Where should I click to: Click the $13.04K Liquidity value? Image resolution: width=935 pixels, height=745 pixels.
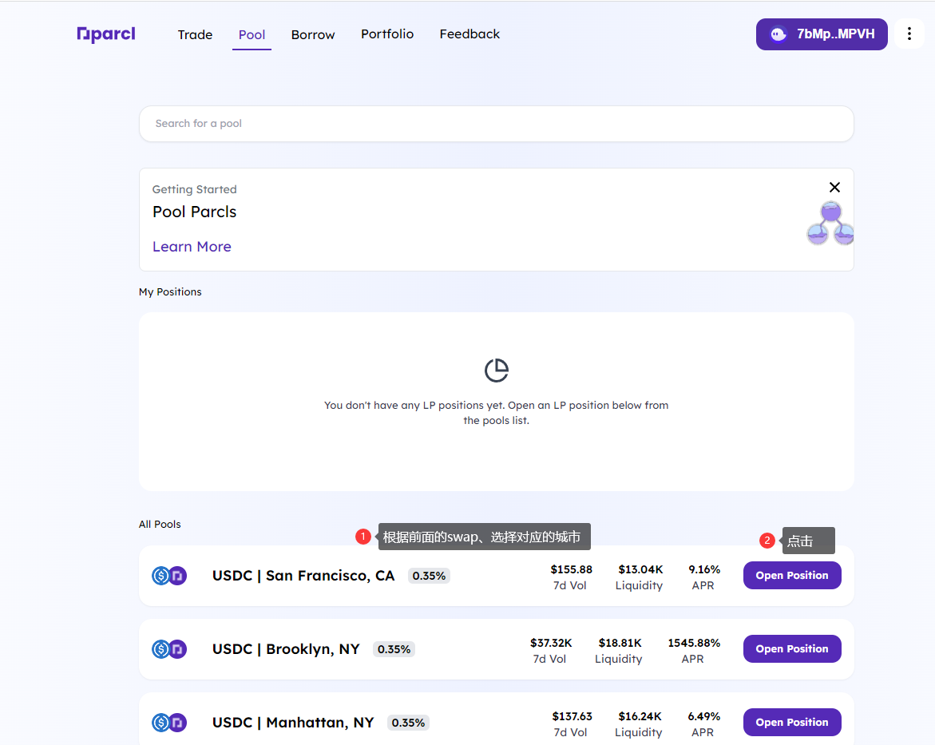640,569
